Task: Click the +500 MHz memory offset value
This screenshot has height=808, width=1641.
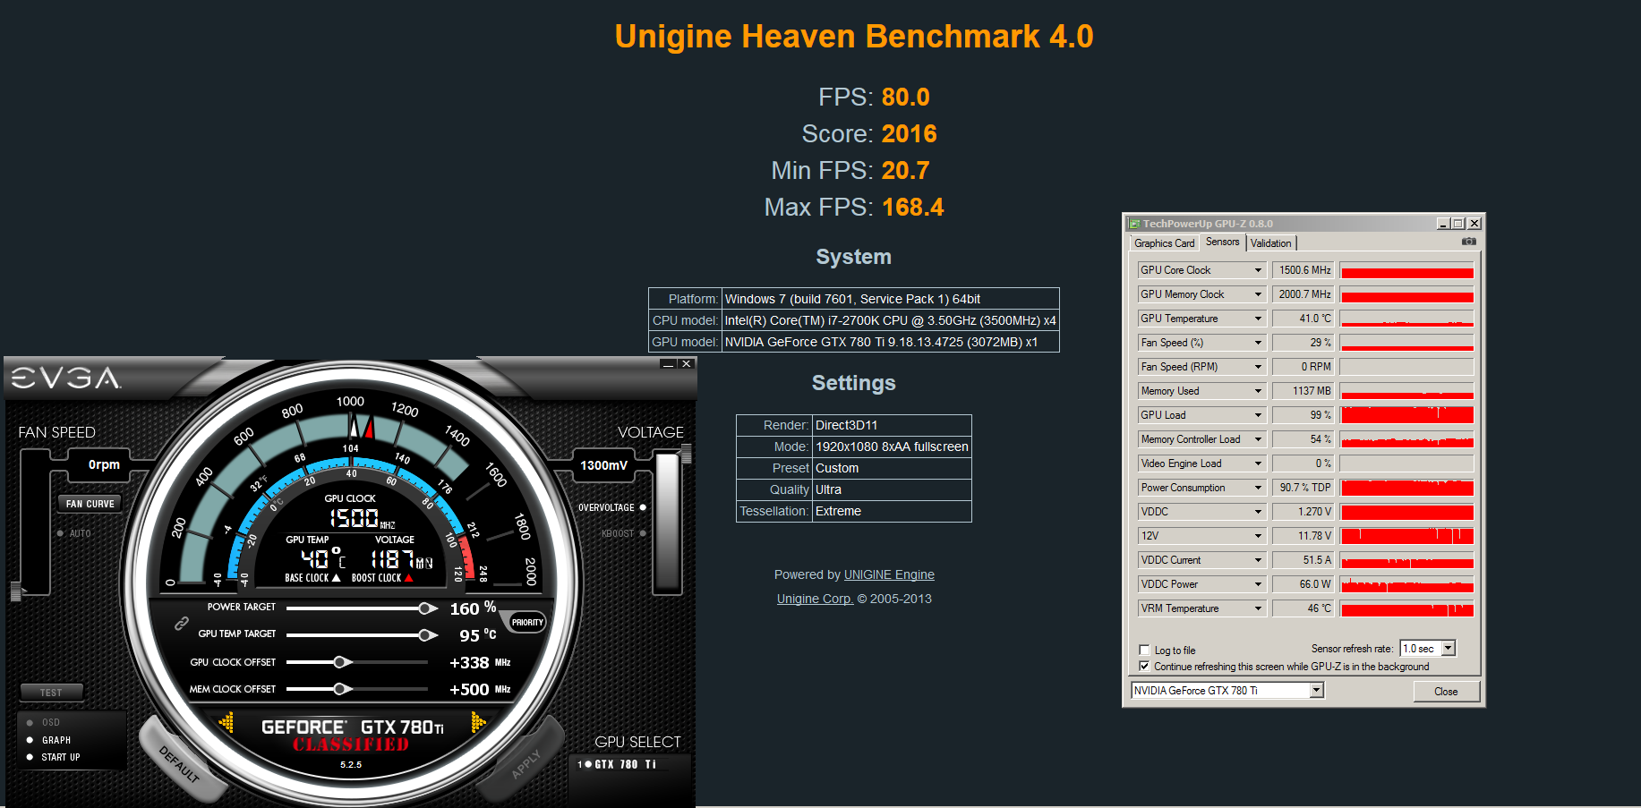Action: click(480, 690)
